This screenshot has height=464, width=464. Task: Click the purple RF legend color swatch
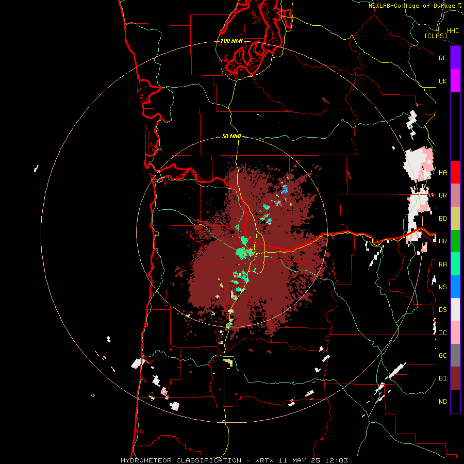[x=455, y=58]
